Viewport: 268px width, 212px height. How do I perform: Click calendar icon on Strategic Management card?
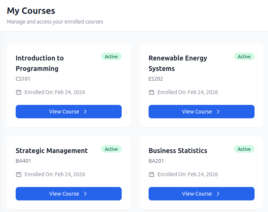(x=19, y=174)
